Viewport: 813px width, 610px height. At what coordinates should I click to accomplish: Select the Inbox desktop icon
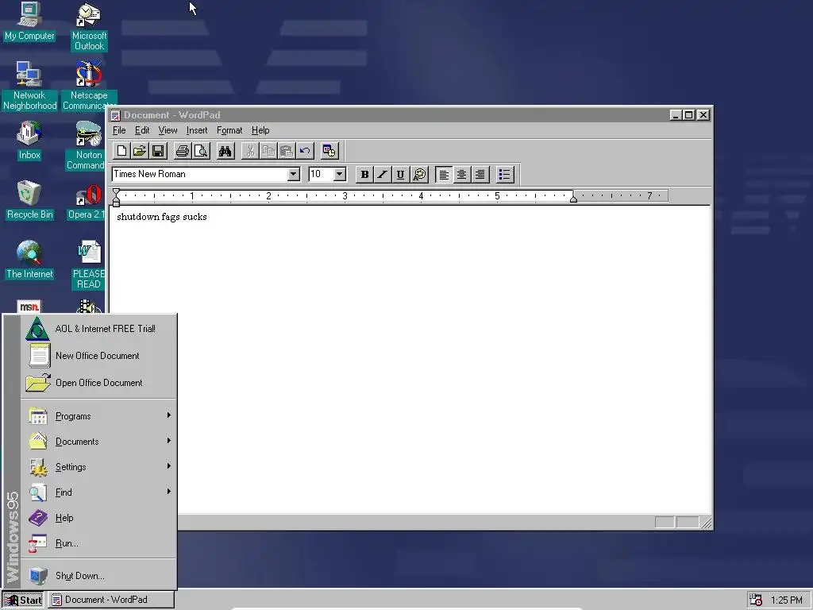[29, 140]
